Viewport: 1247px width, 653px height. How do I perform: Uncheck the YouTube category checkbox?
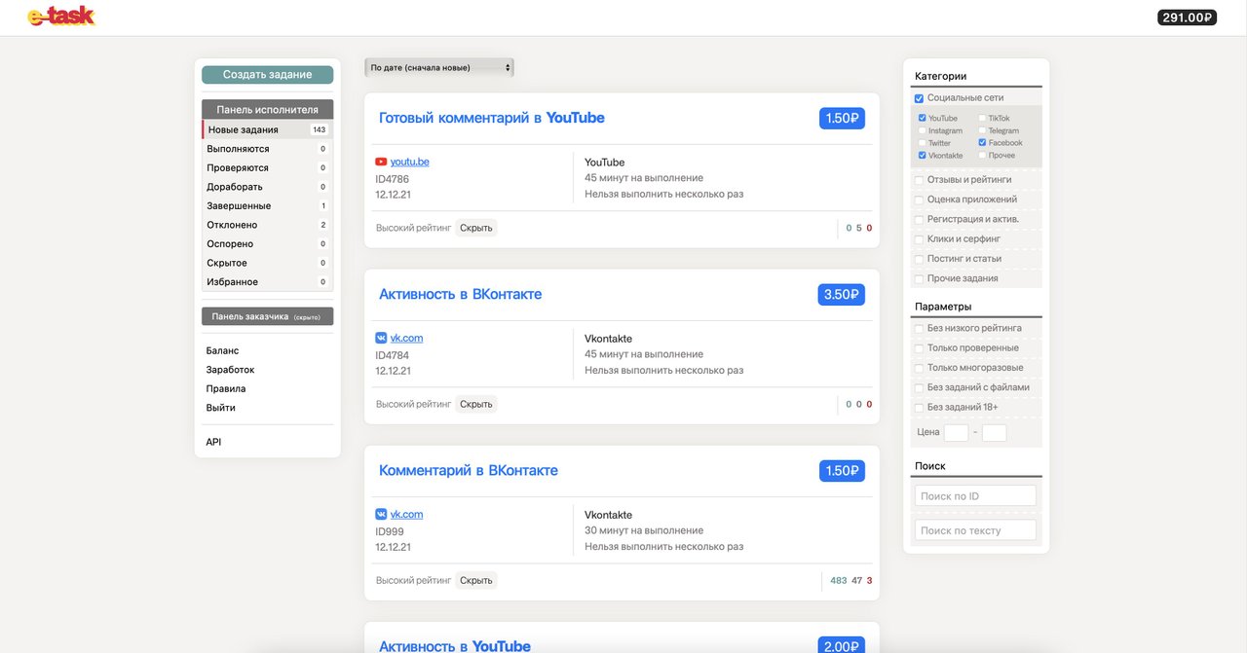click(x=922, y=119)
